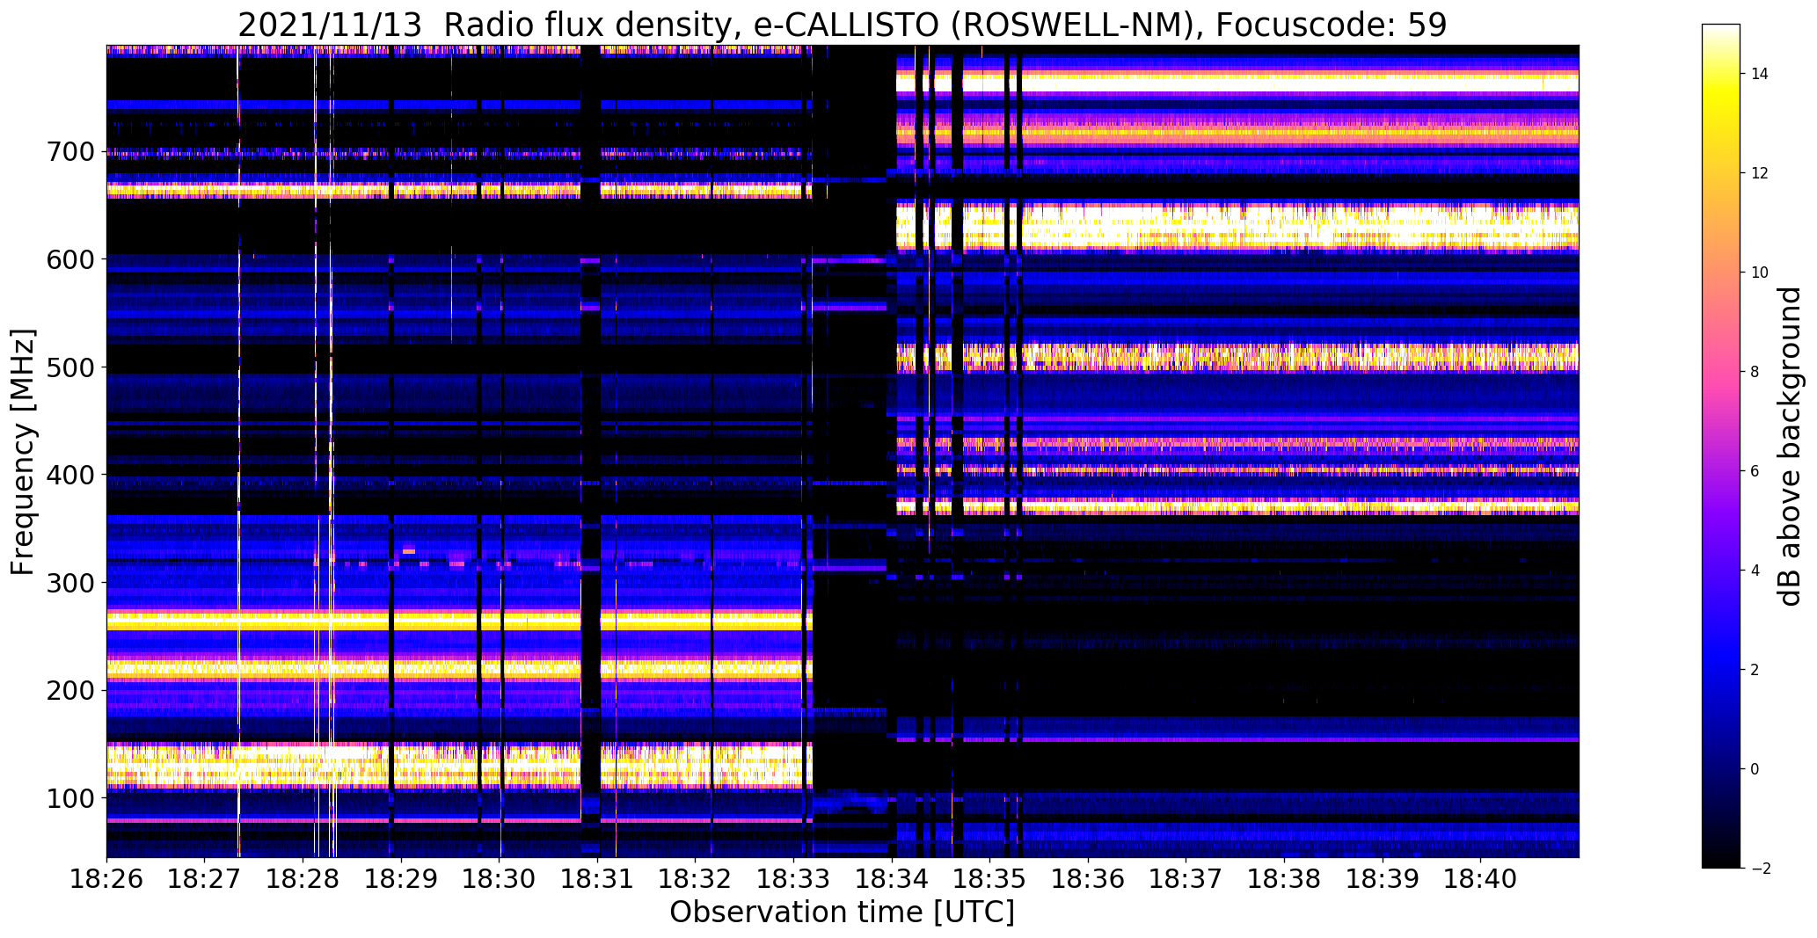Click the yellow band near 265 MHz at 18:29
The width and height of the screenshot is (1817, 938).
point(401,622)
